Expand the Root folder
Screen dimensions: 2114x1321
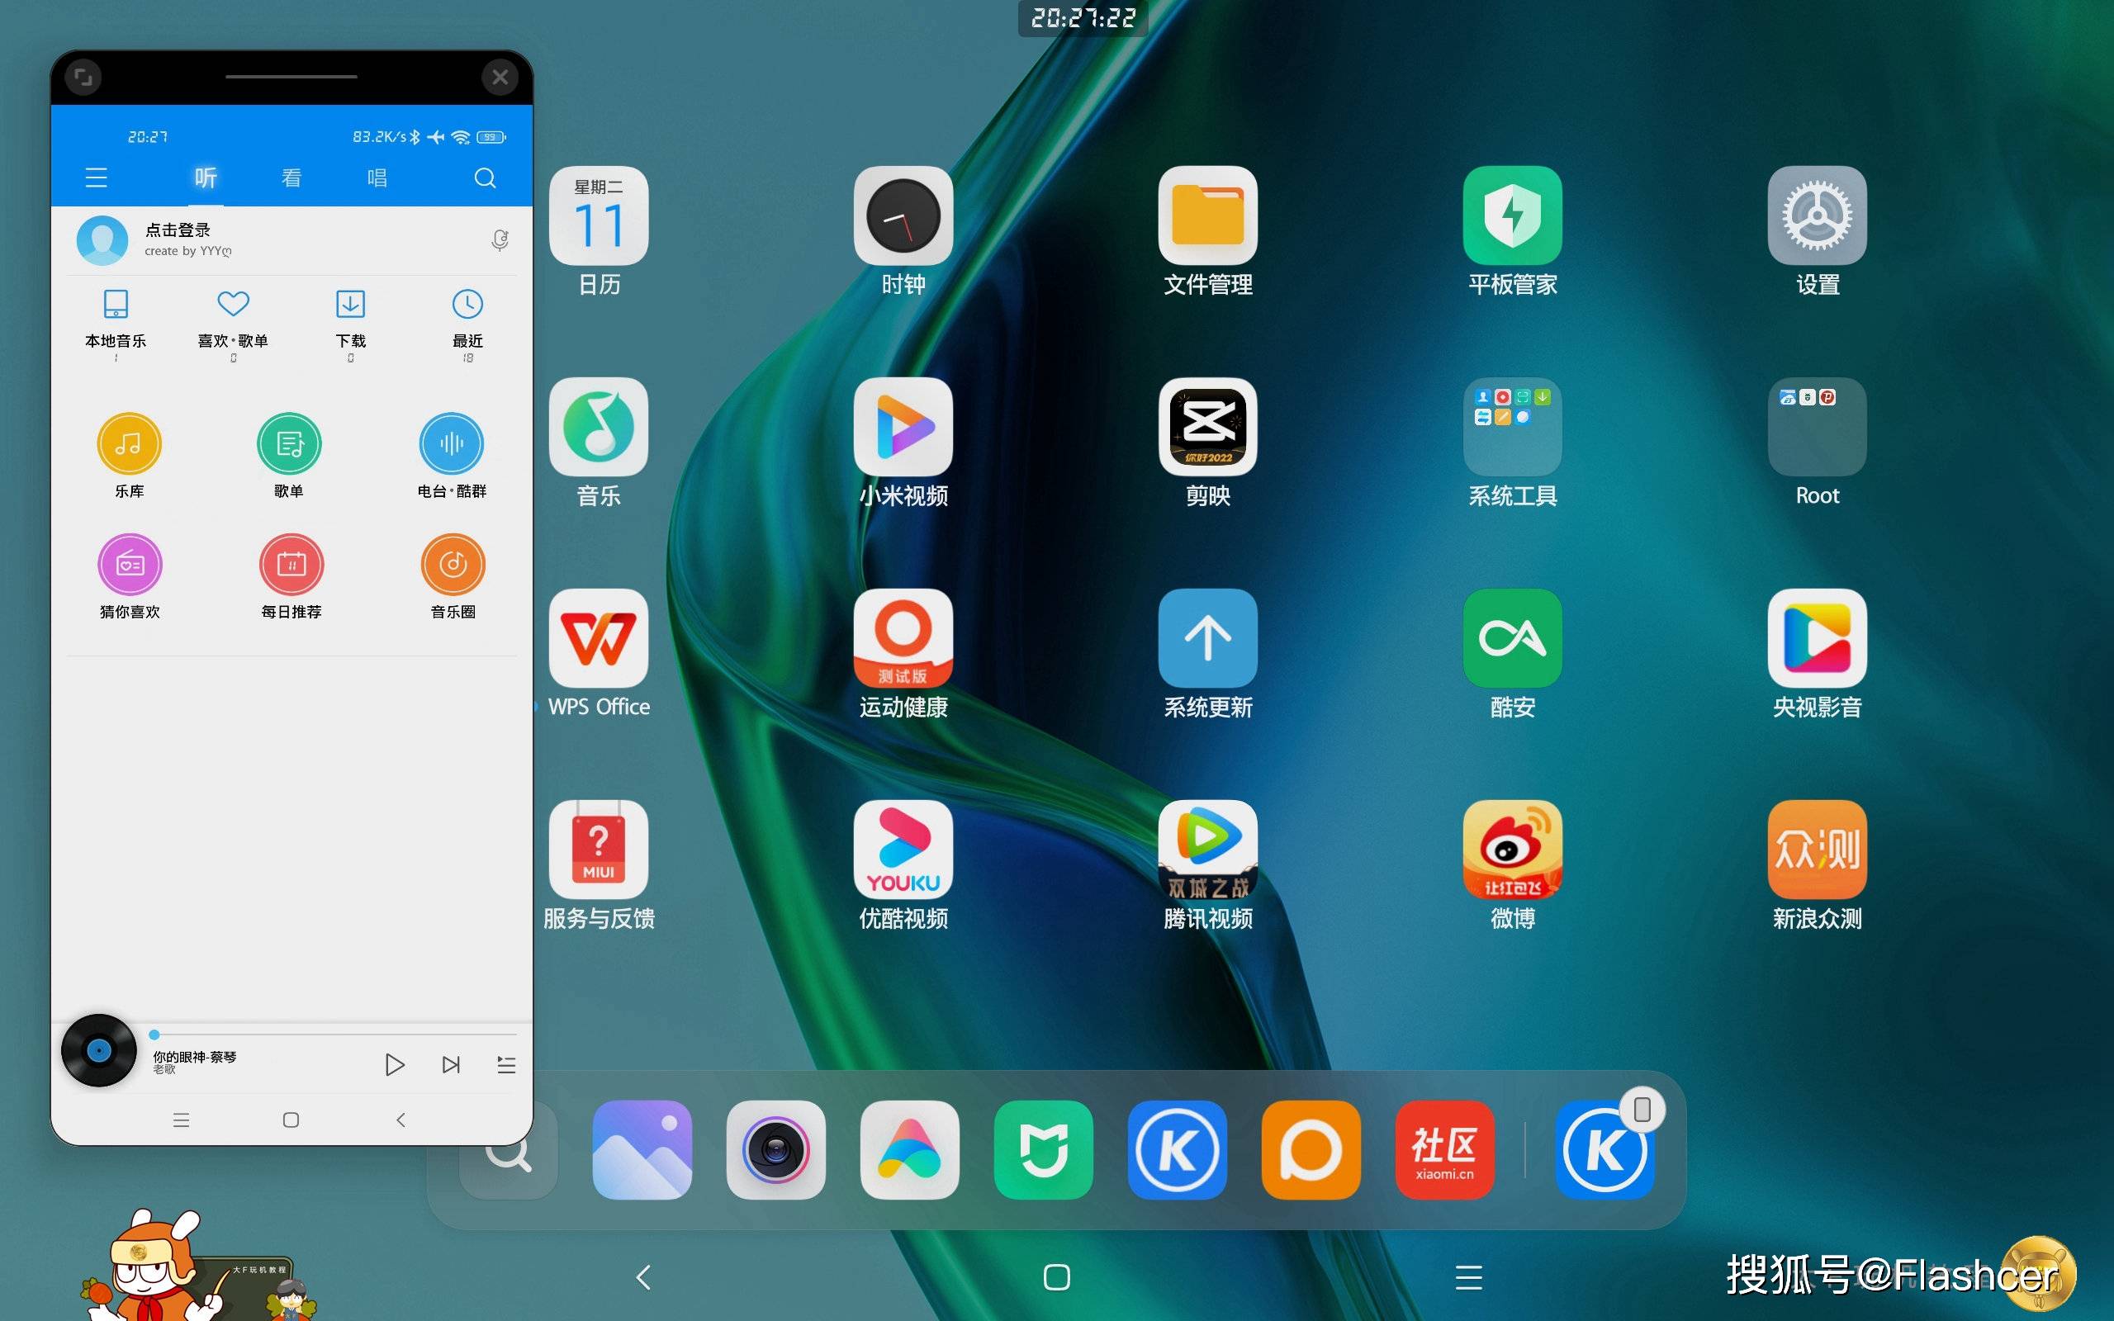coord(1817,442)
